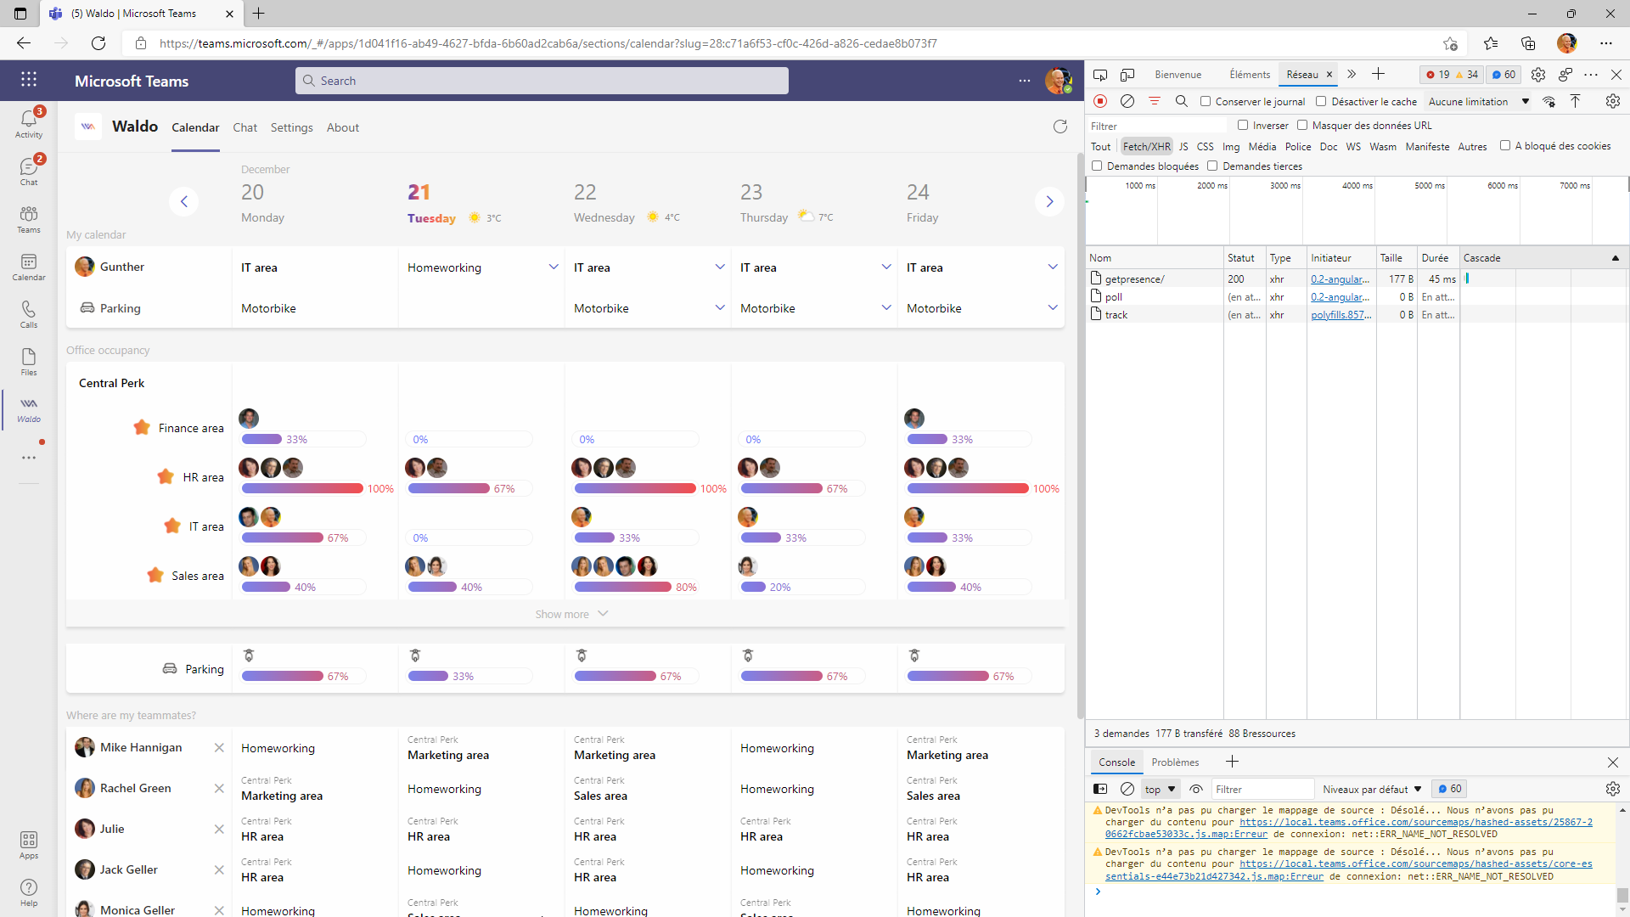
Task: Enable Désactiver le cache checkbox
Action: tap(1321, 101)
